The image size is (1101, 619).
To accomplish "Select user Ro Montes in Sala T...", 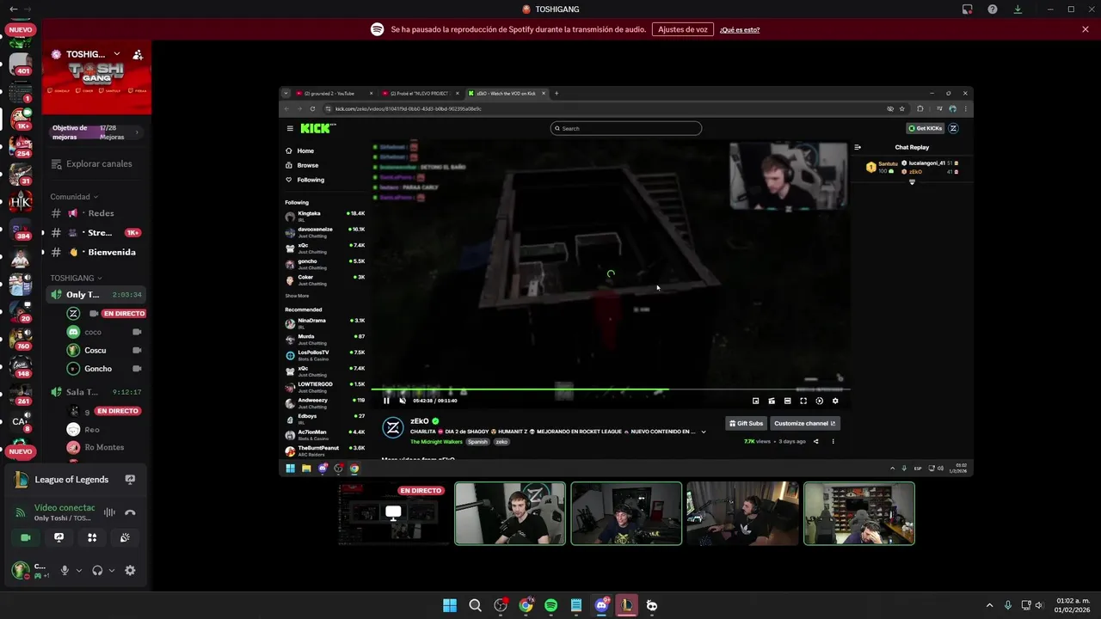I will point(105,447).
